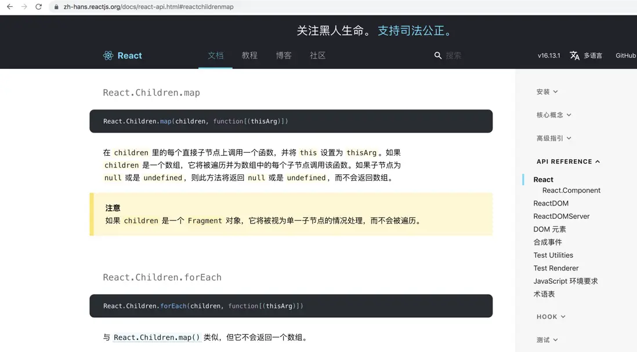
Task: Open the 多语言 languages link
Action: pos(593,56)
